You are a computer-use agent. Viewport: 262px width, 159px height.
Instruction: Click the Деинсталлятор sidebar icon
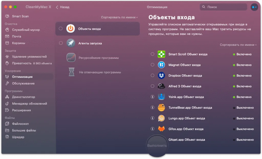[7, 97]
